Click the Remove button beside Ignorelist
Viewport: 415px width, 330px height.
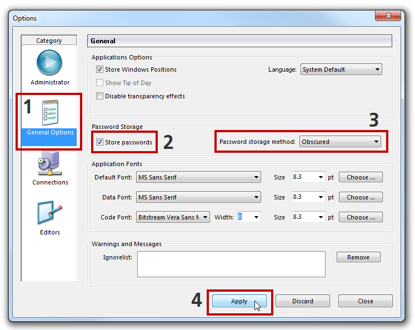click(x=358, y=257)
